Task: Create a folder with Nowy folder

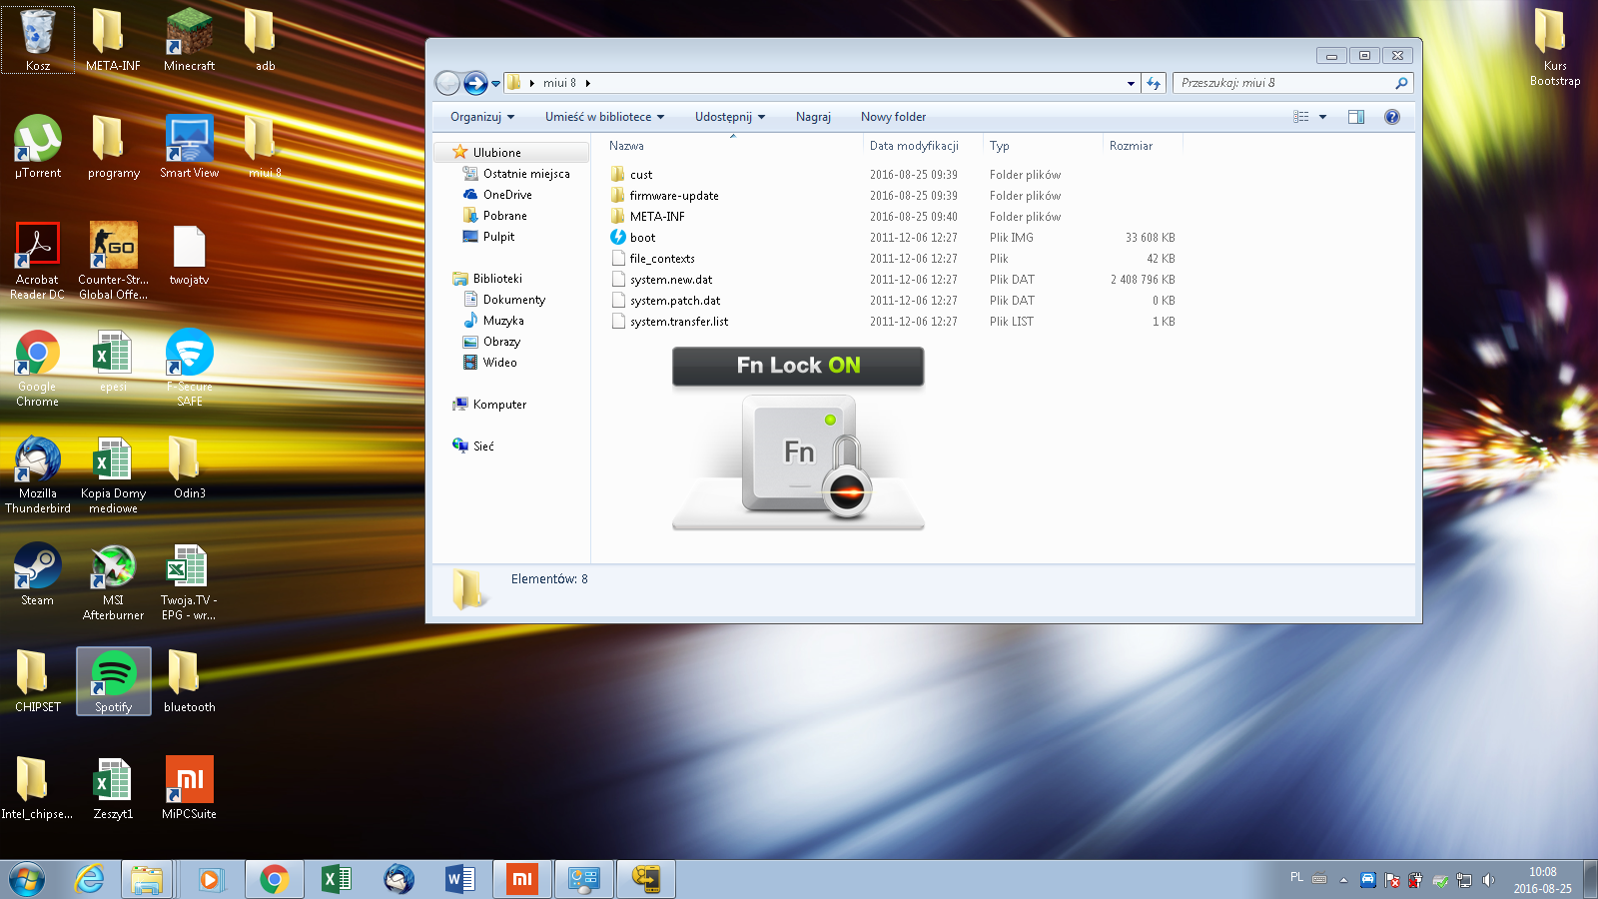Action: (x=893, y=117)
